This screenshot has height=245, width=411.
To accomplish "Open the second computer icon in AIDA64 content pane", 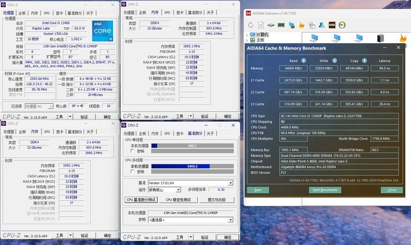I will [x=336, y=38].
